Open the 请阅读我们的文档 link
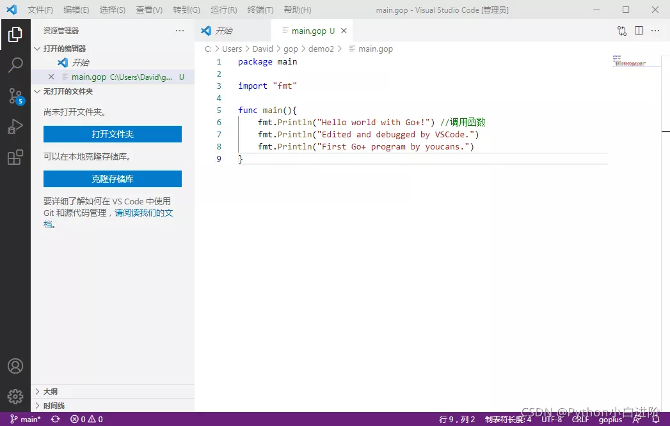This screenshot has width=670, height=426. tap(143, 213)
